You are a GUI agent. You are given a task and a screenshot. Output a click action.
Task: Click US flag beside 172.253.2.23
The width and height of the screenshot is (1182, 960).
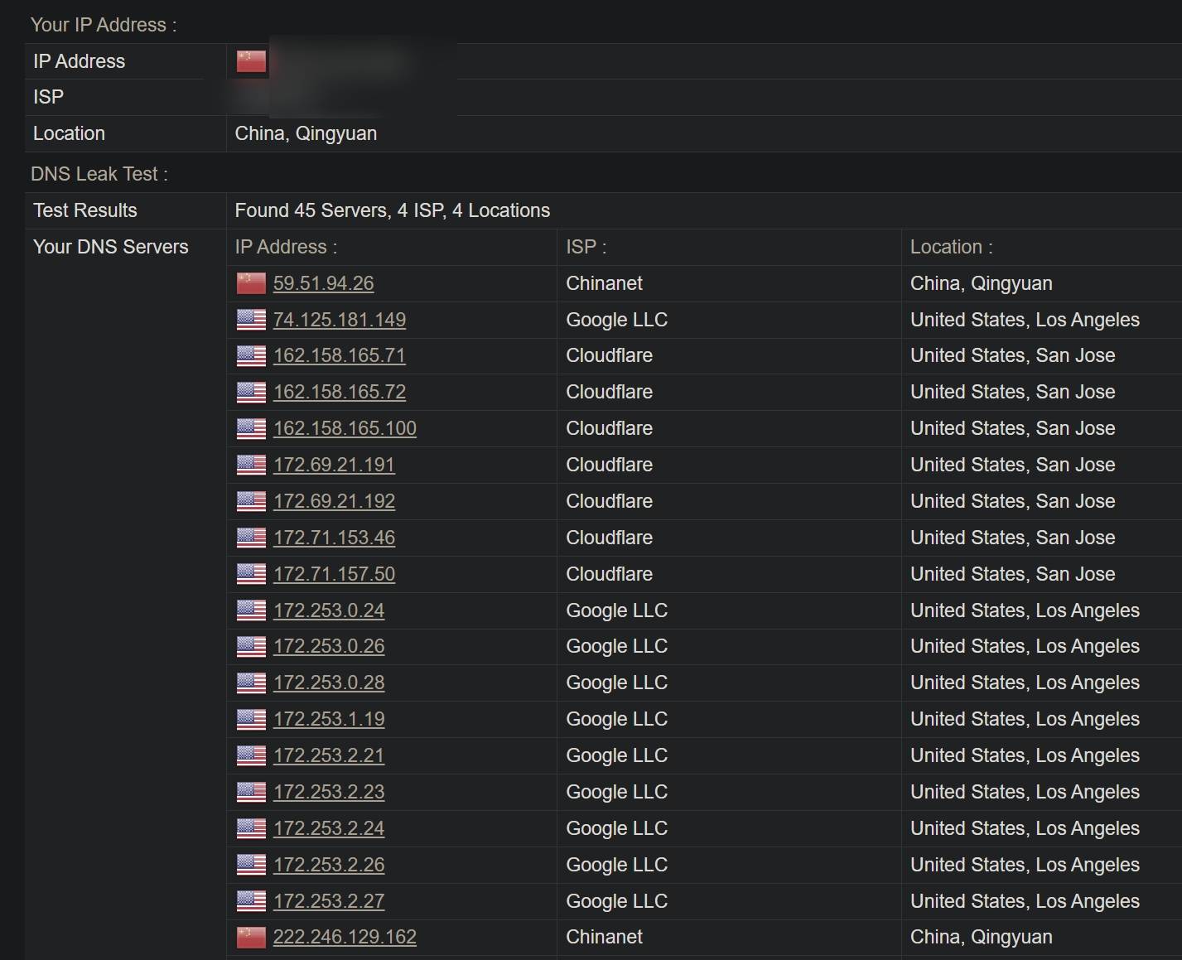[251, 793]
